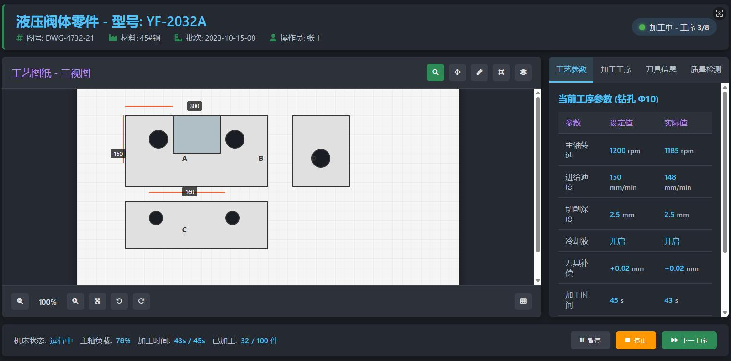
Task: Choose the ruler measurement tool
Action: 479,72
